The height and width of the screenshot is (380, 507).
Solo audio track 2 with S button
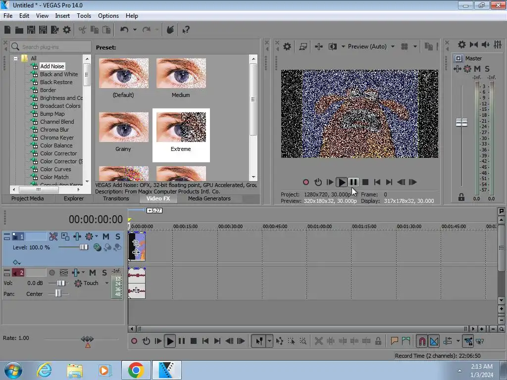[104, 273]
